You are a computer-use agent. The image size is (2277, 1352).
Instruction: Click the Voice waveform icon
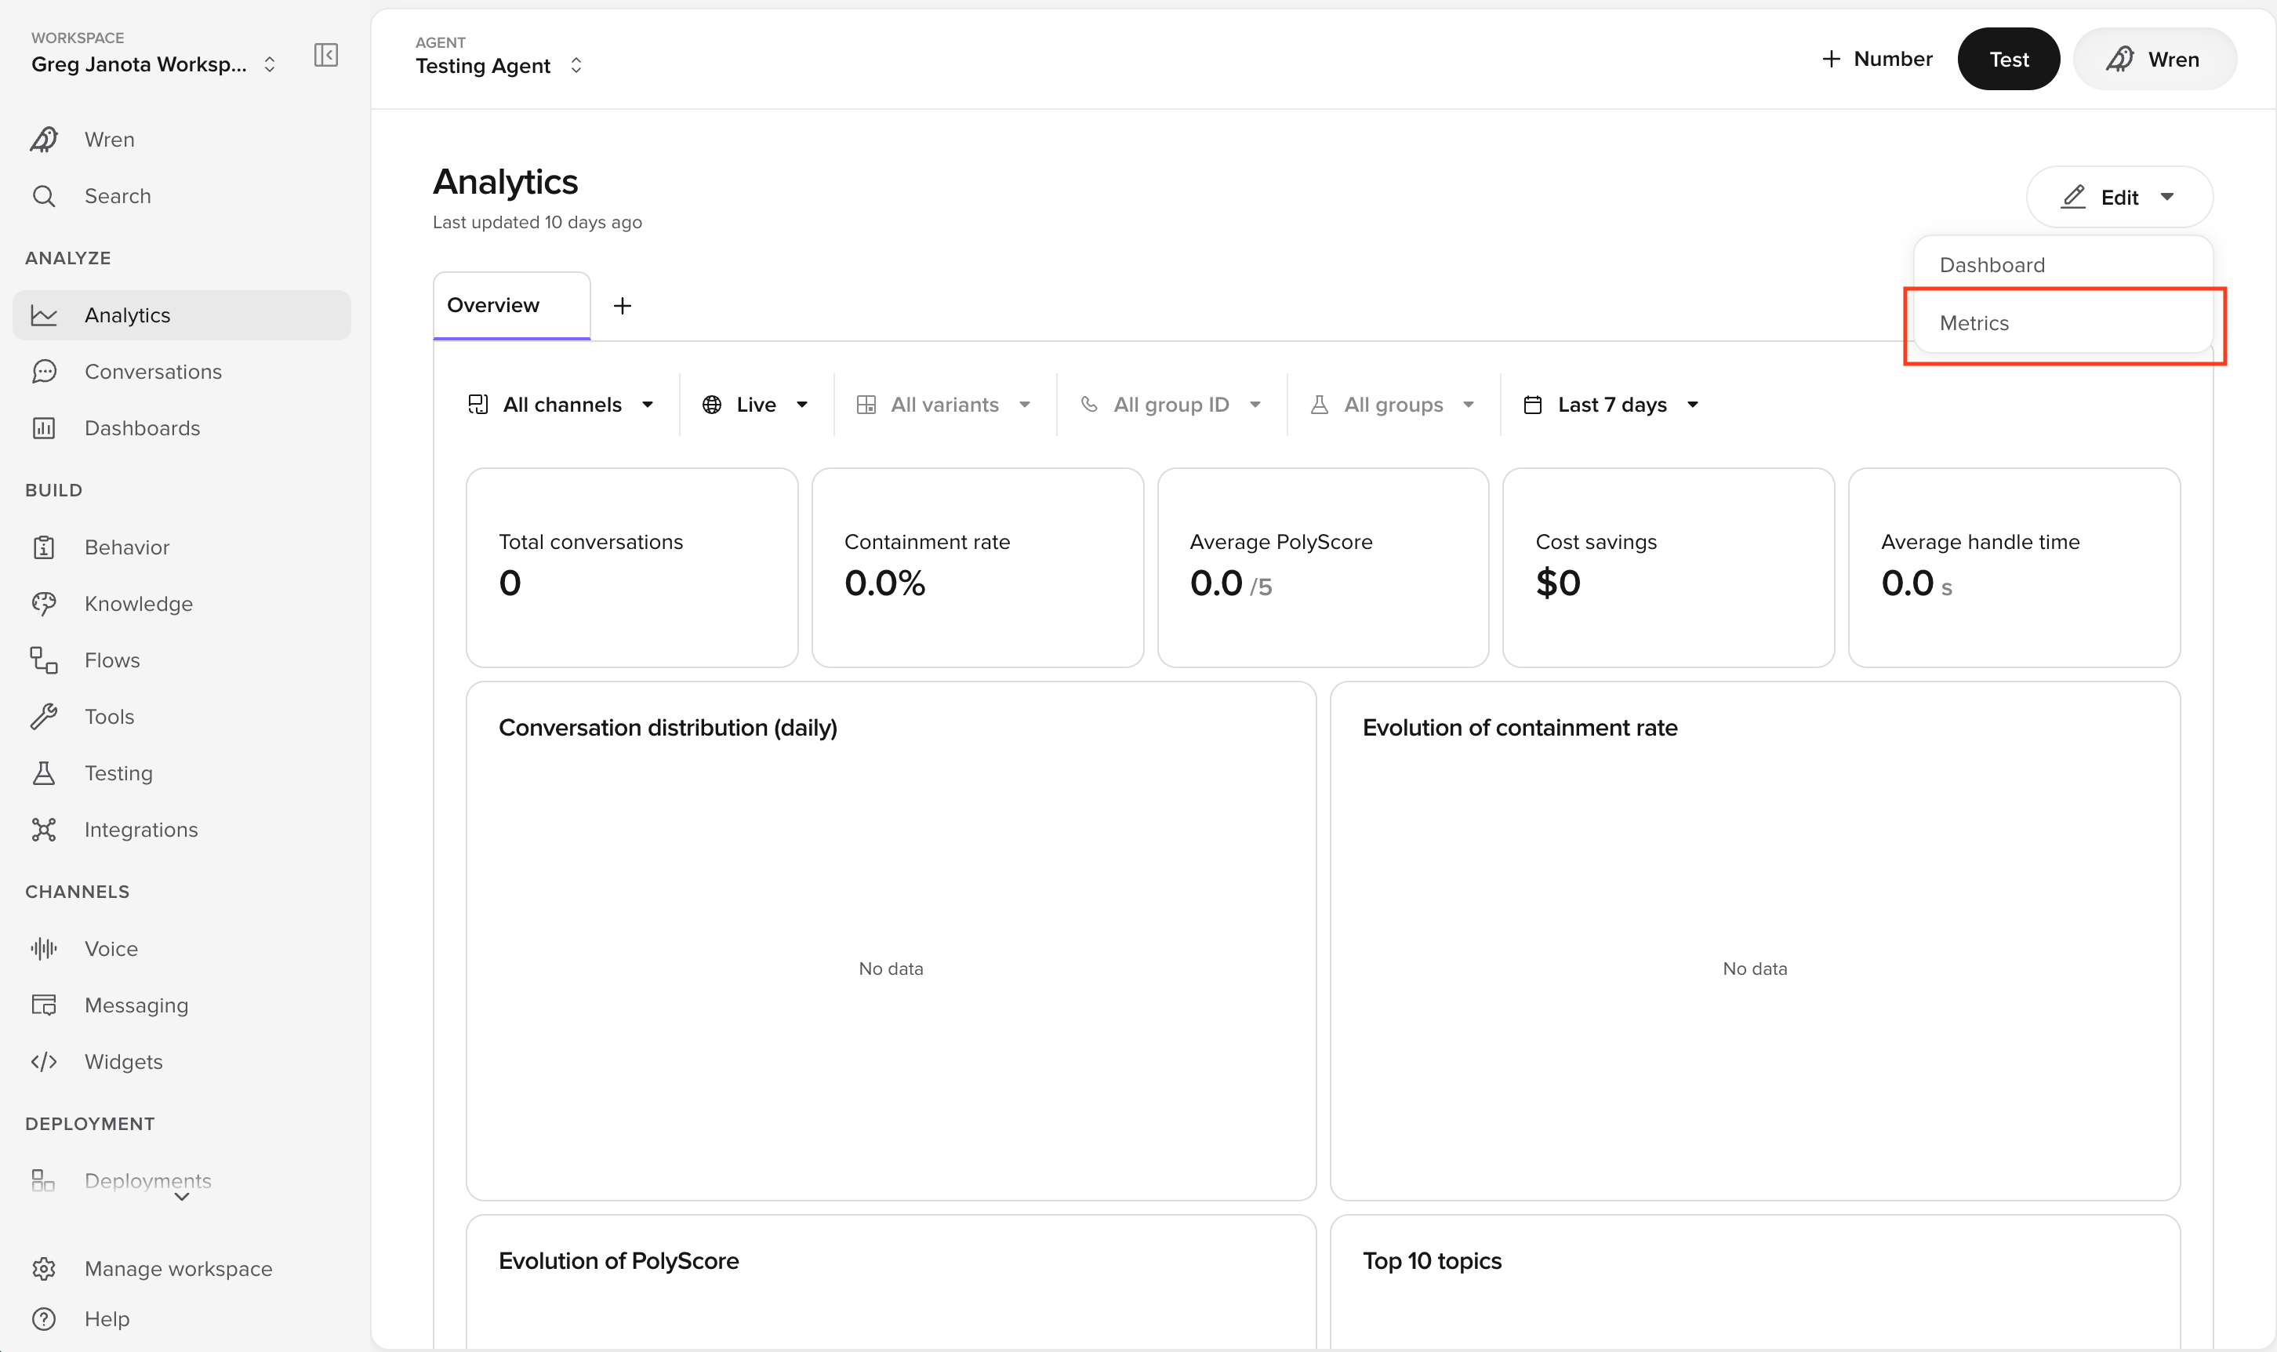click(x=44, y=950)
